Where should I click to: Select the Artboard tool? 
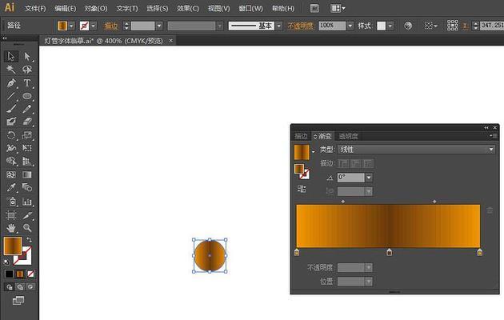click(11, 215)
